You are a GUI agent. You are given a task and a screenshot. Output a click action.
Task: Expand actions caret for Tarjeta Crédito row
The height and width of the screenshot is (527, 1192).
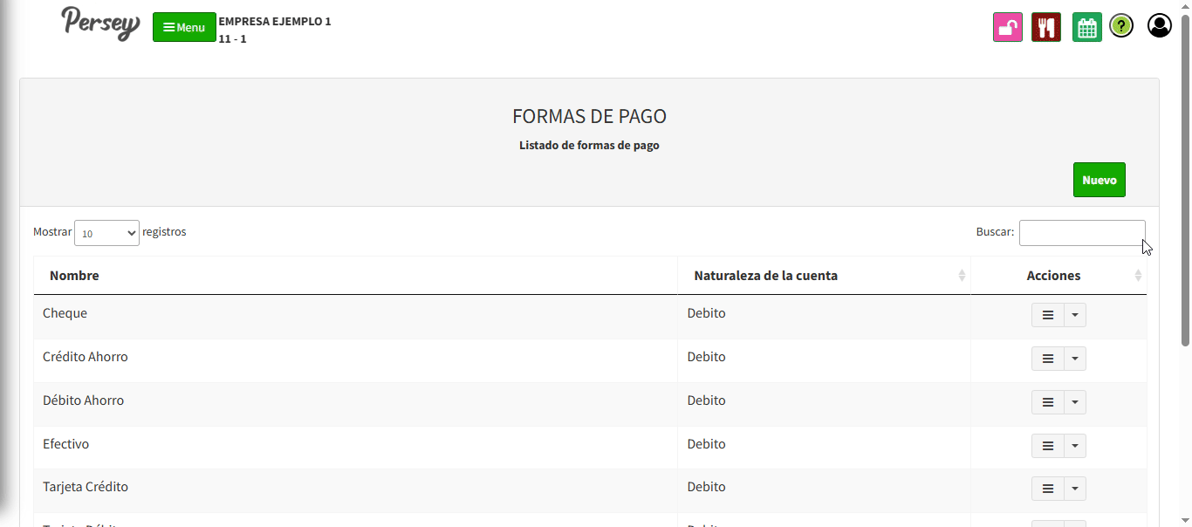tap(1075, 489)
